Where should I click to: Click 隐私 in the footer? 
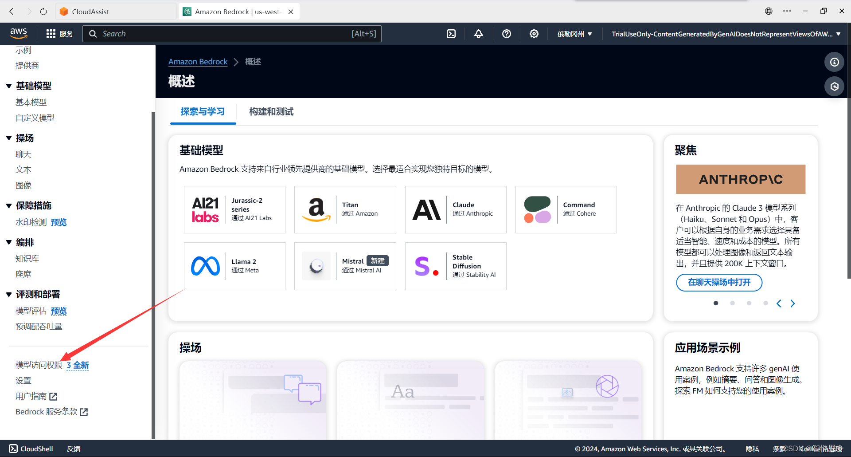pos(752,449)
